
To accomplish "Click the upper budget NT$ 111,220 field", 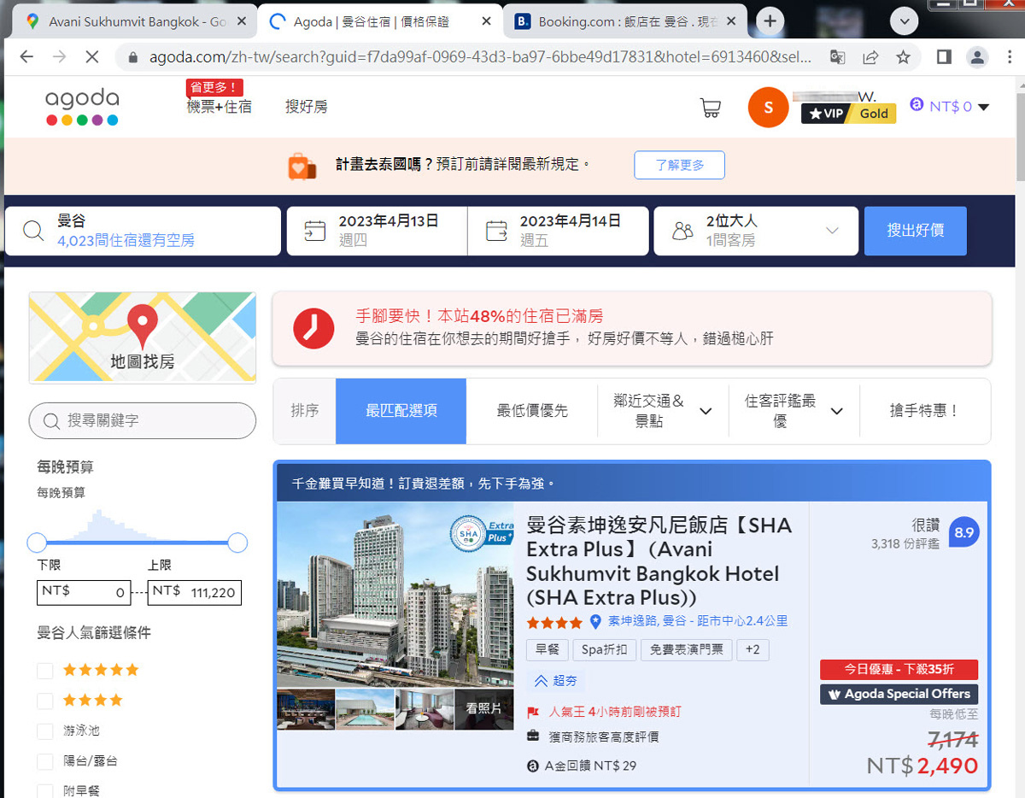I will point(195,592).
